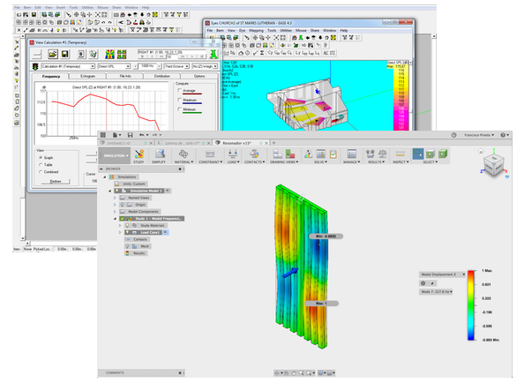Click the Redraw button
Screen dimensions: 524x383
(56, 181)
